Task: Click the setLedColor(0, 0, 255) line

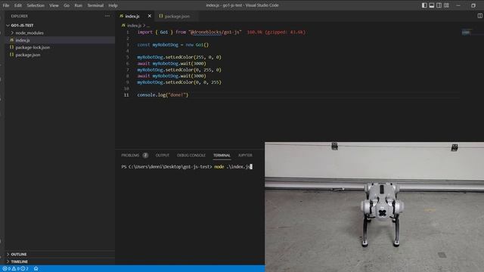Action: [x=179, y=82]
